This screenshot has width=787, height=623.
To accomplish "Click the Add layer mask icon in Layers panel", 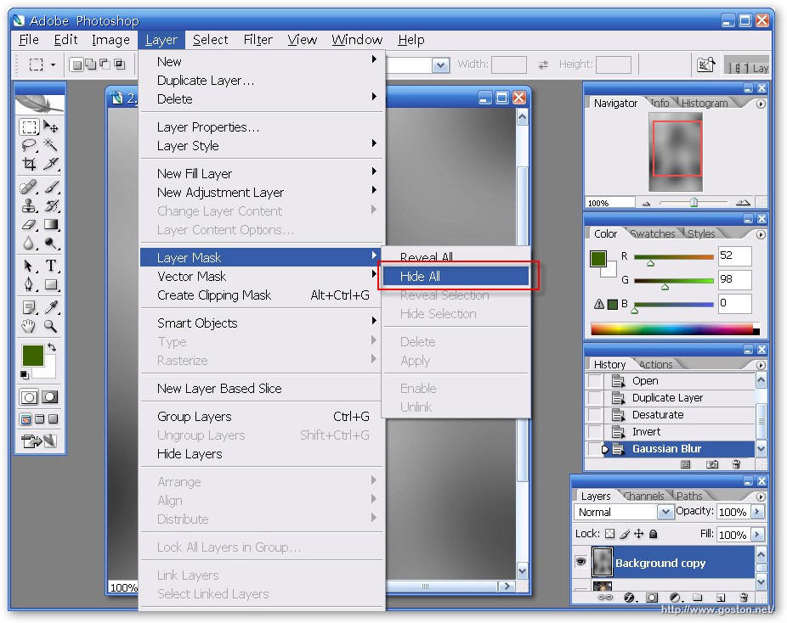I will click(652, 598).
